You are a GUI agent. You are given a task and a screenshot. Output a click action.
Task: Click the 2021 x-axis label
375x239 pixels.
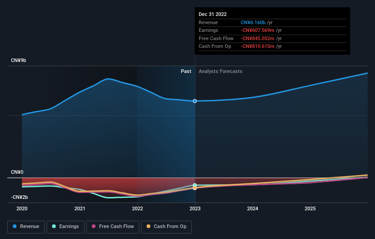[x=79, y=209]
